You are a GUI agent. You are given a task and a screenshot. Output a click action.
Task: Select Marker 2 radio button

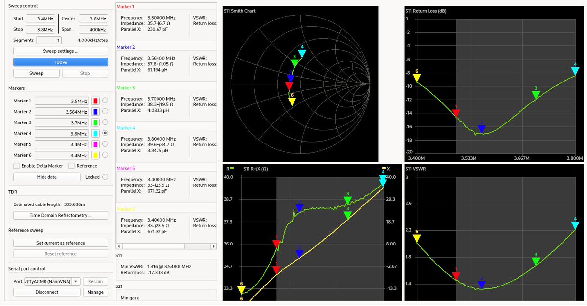coord(105,112)
